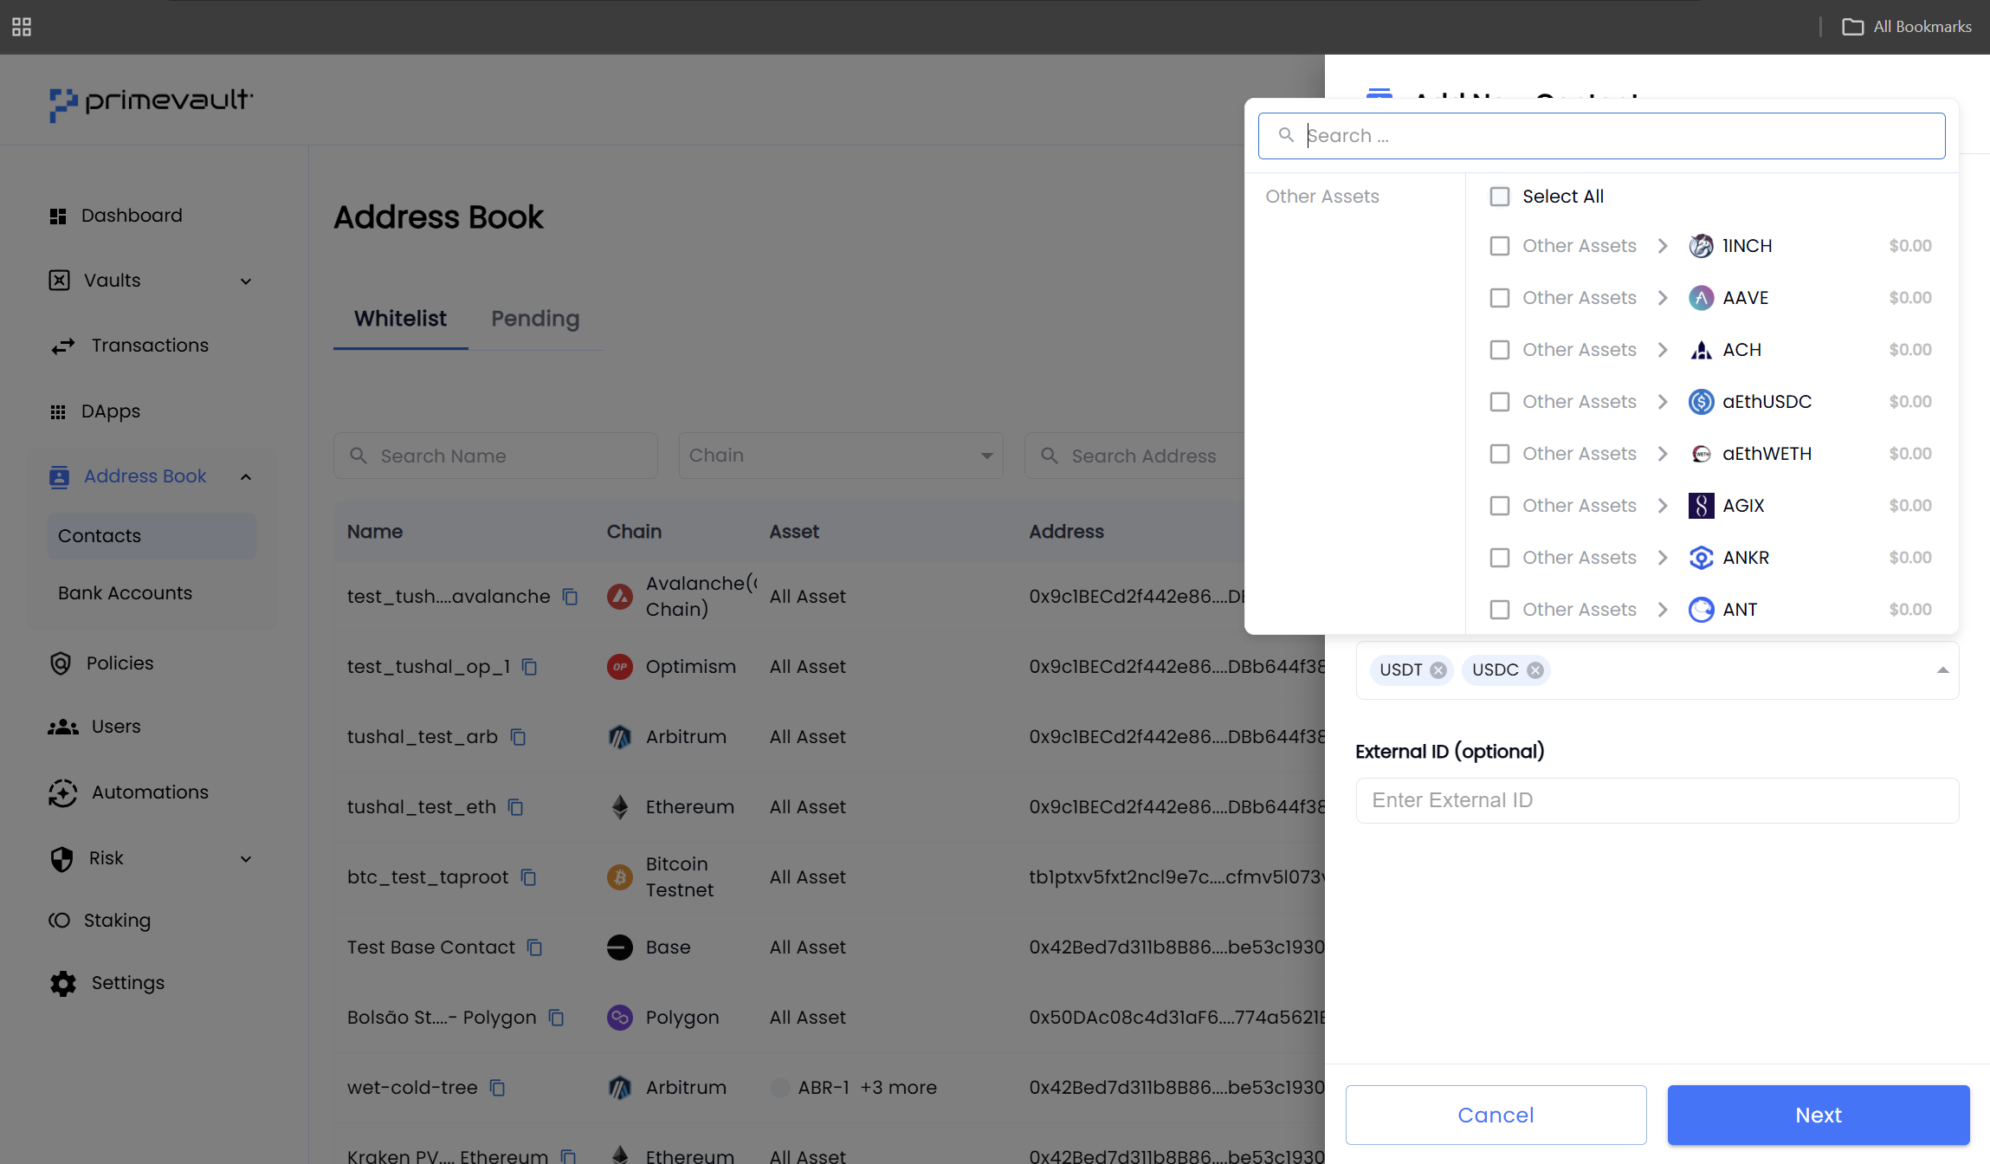Click the Cancel button
This screenshot has width=1990, height=1164.
click(x=1496, y=1115)
